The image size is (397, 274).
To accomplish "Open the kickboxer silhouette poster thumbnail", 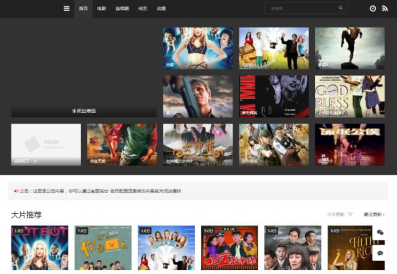I will [x=350, y=49].
